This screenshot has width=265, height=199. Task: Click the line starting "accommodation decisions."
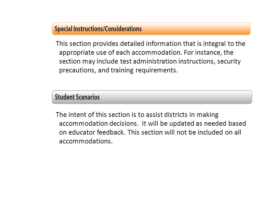tap(152, 124)
